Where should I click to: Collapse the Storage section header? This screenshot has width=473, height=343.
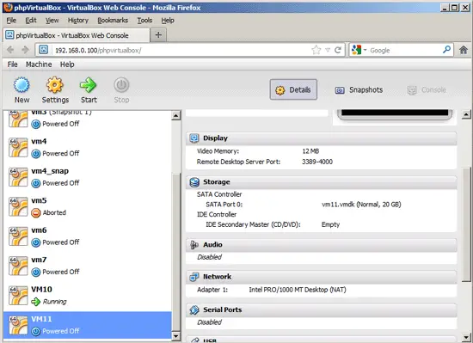[322, 182]
